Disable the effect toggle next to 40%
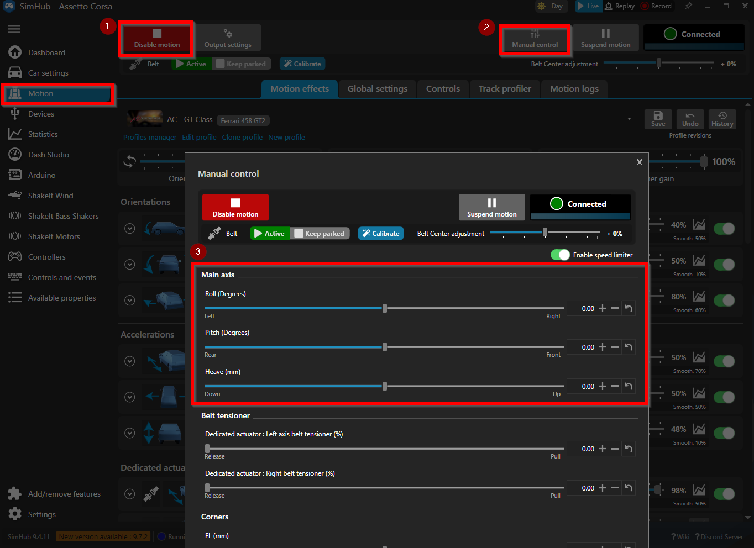The height and width of the screenshot is (548, 754). (x=724, y=227)
